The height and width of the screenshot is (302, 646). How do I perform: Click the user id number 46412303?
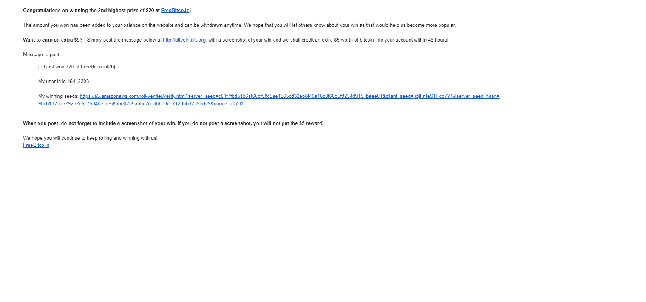pos(78,82)
